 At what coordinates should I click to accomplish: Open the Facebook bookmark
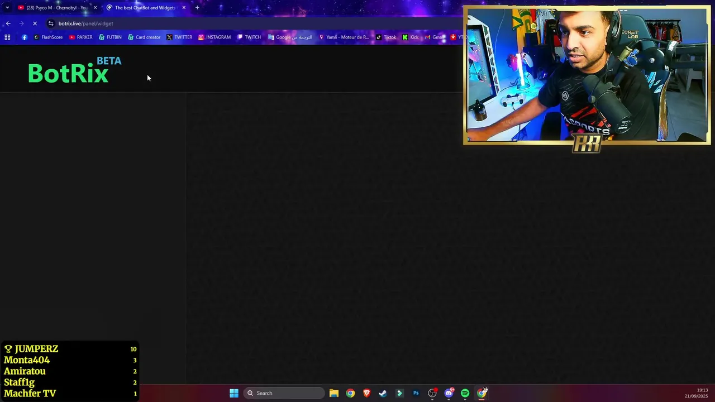coord(24,37)
